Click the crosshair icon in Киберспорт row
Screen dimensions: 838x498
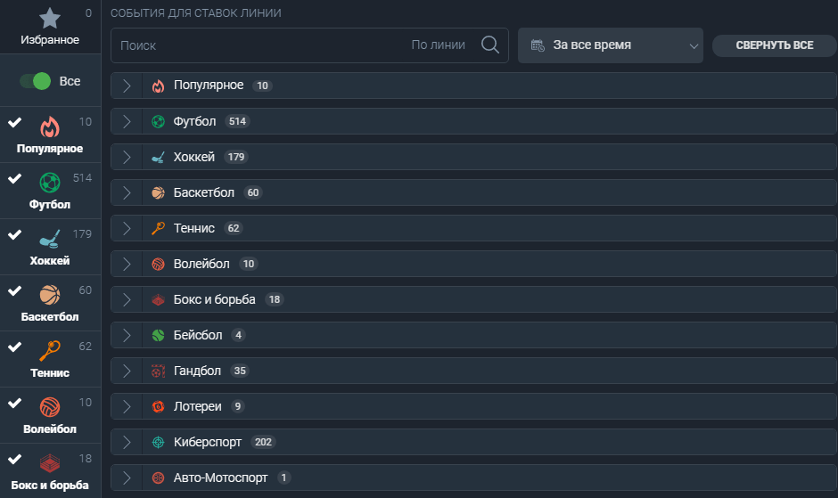click(x=158, y=442)
